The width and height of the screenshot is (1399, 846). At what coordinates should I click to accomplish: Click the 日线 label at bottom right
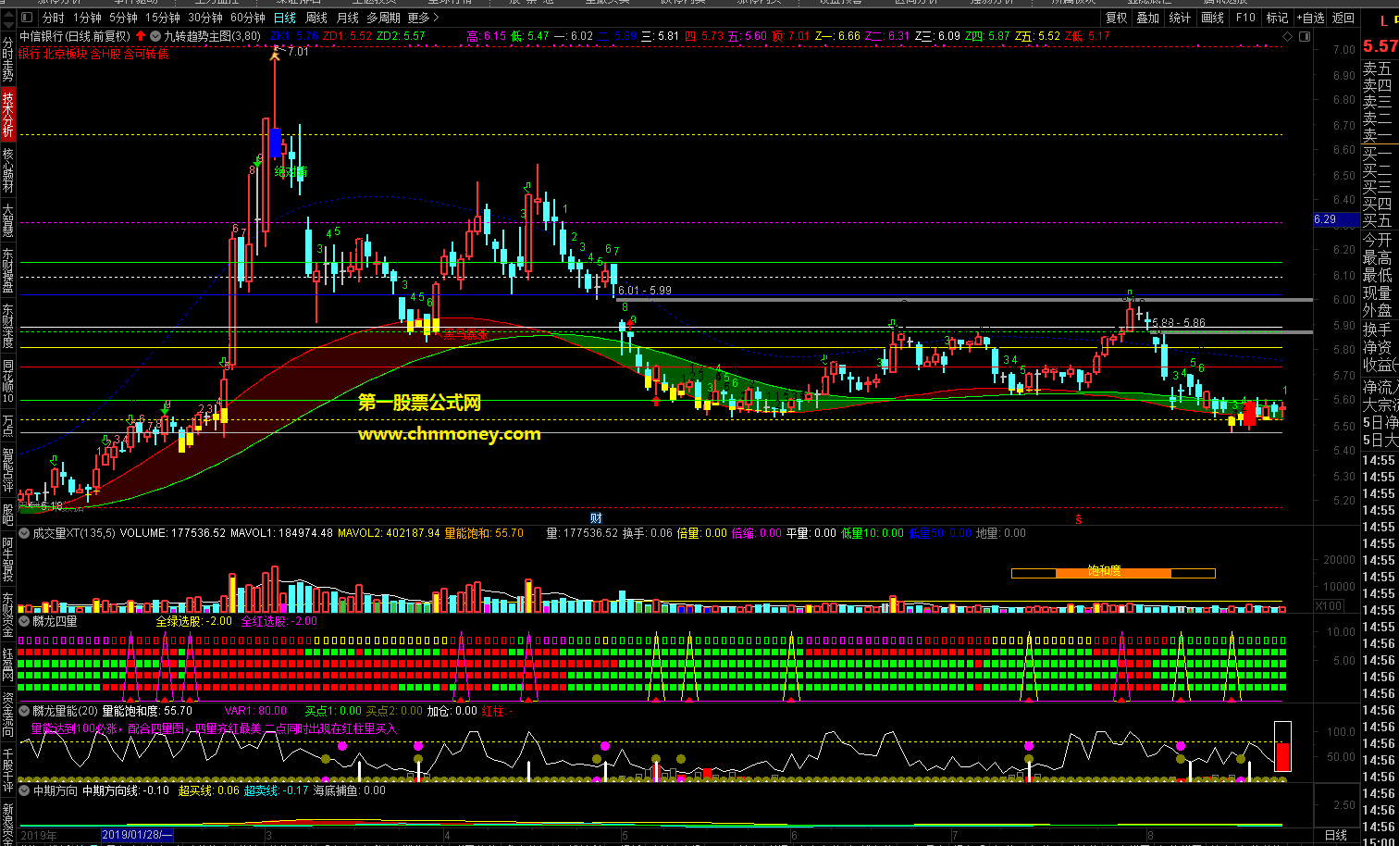coord(1336,836)
